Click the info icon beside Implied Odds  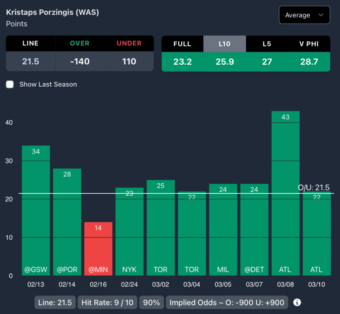click(297, 302)
